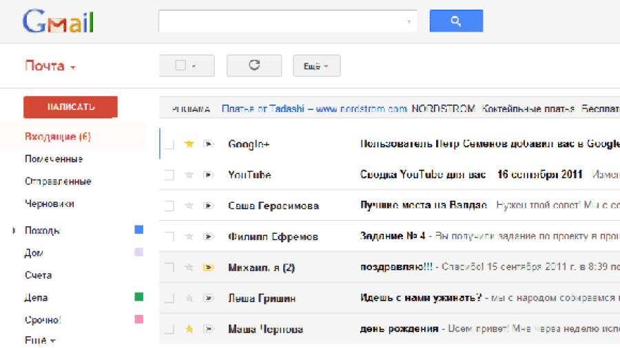Star the Михаил, я (2) message
620x348 pixels.
pos(189,267)
